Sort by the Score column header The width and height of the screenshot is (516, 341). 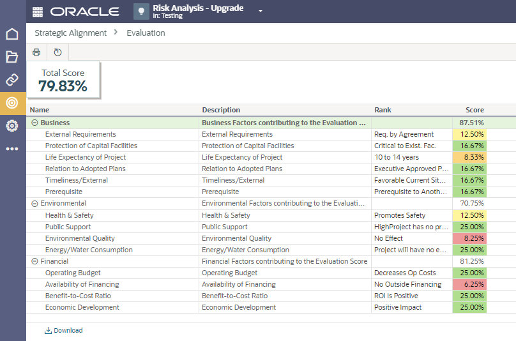pyautogui.click(x=474, y=110)
